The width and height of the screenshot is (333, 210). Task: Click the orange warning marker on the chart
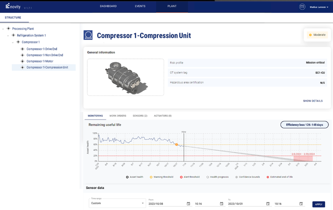[x=176, y=144]
